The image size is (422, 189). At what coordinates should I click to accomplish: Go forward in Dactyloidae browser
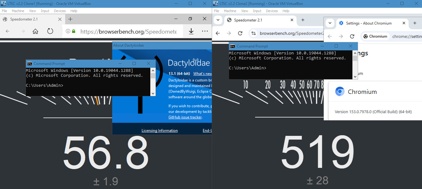coord(22,31)
